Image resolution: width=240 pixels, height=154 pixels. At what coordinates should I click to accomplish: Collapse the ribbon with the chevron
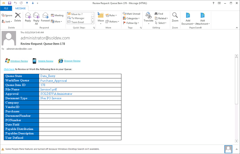[237, 28]
